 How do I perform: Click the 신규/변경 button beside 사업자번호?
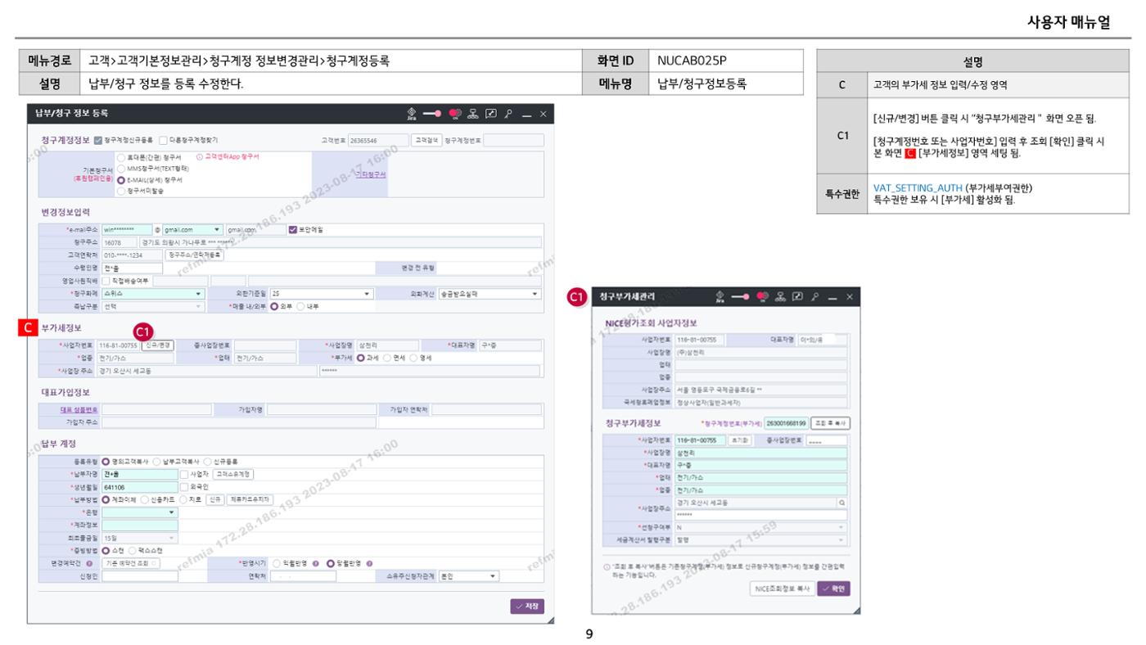click(x=157, y=345)
